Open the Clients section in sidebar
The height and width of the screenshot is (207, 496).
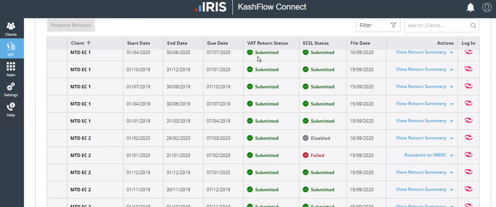11,29
